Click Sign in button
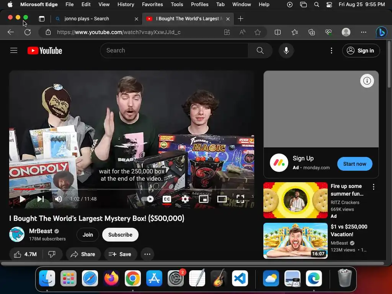This screenshot has width=392, height=294. coord(361,51)
